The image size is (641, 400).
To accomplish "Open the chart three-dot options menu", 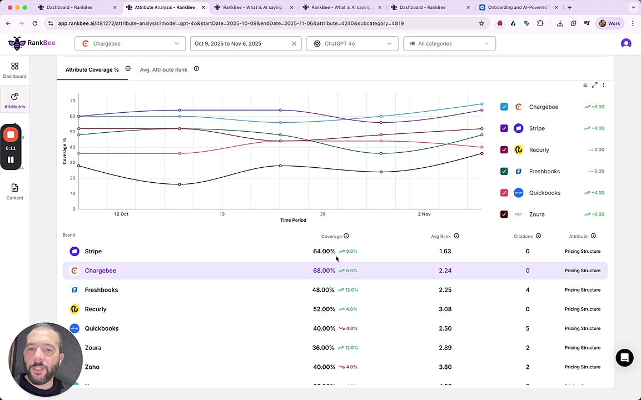I will [603, 85].
